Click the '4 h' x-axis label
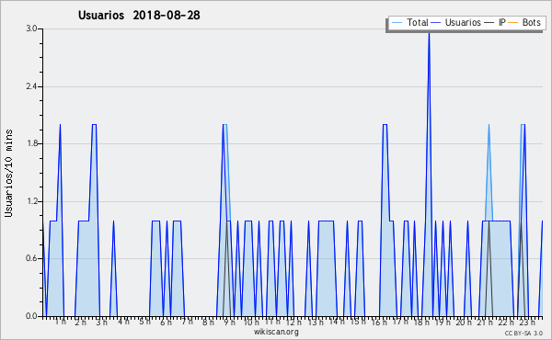Viewport: 552px width, 340px height. pyautogui.click(x=123, y=322)
